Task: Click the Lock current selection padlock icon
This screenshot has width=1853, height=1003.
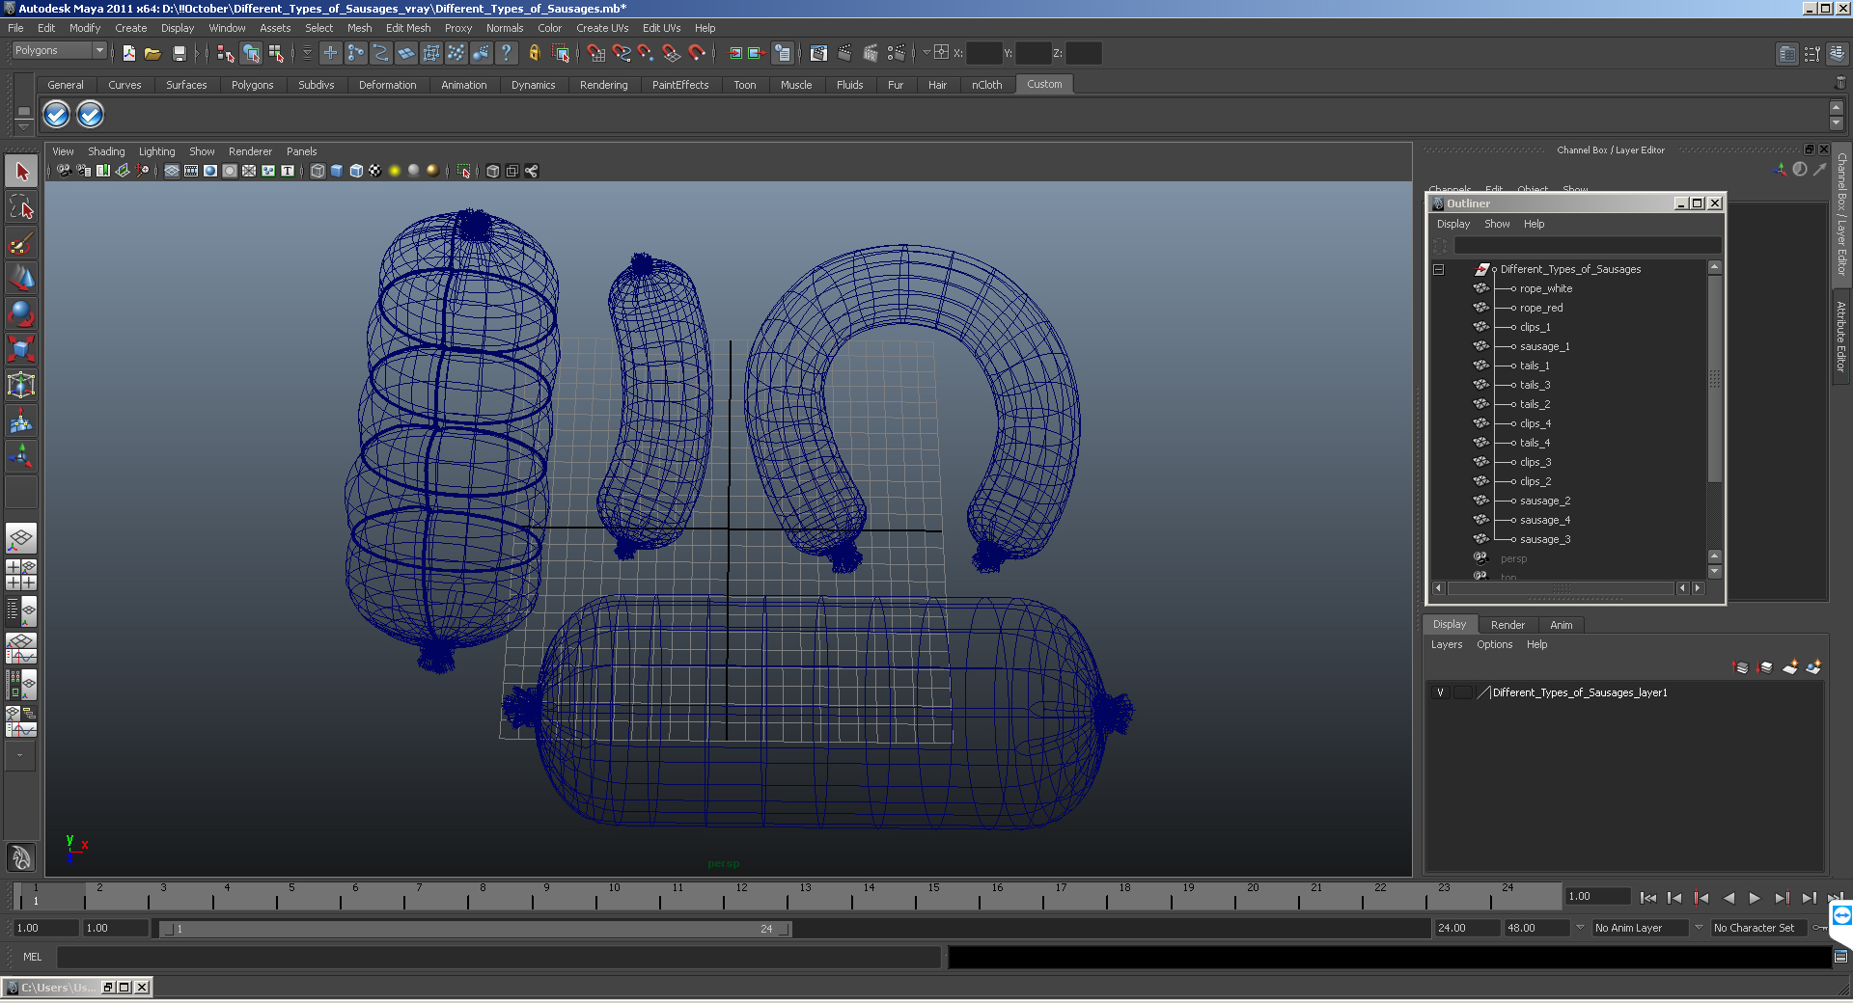Action: click(x=534, y=53)
